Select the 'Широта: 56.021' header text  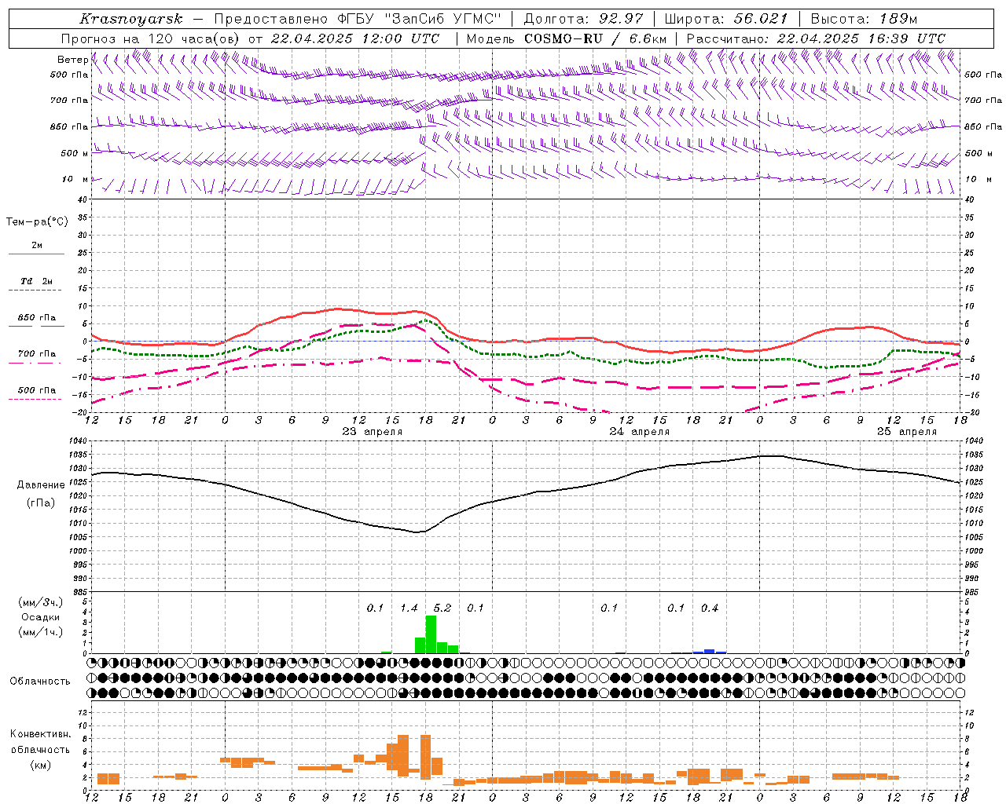725,19
